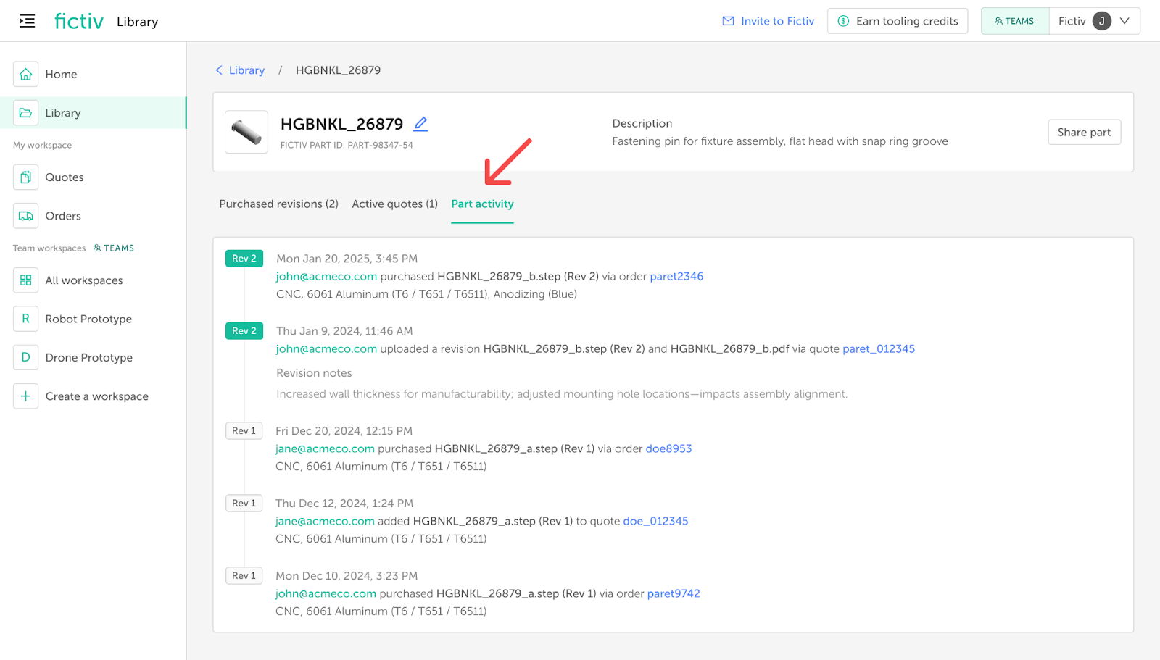This screenshot has width=1160, height=660.
Task: Switch to the Purchased revisions tab
Action: 278,204
